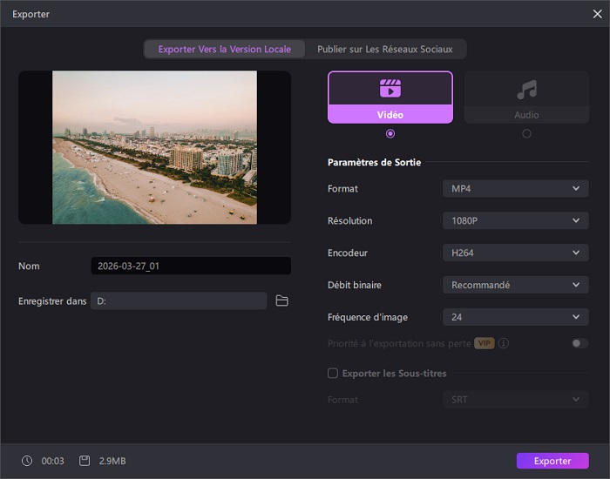Select the Audio radio button

tap(526, 133)
